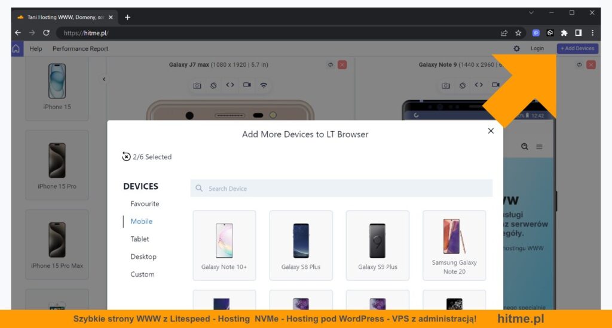This screenshot has height=328, width=612.
Task: Switch to Desktop device category
Action: [x=143, y=256]
